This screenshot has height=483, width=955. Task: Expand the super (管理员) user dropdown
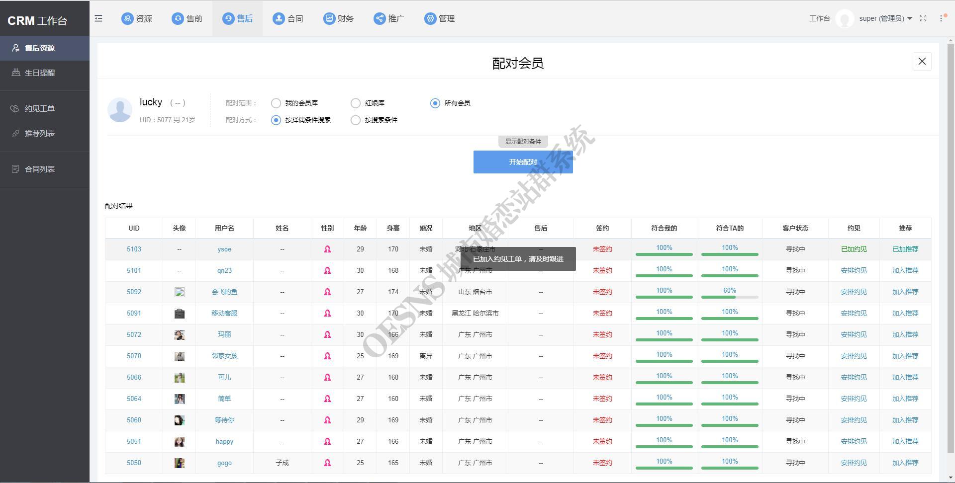pyautogui.click(x=885, y=18)
